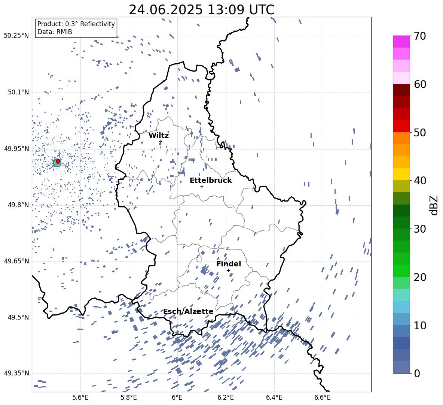Click the Esch/Alzette station cross marker
Viewport: 443px width, 405px height.
point(175,318)
